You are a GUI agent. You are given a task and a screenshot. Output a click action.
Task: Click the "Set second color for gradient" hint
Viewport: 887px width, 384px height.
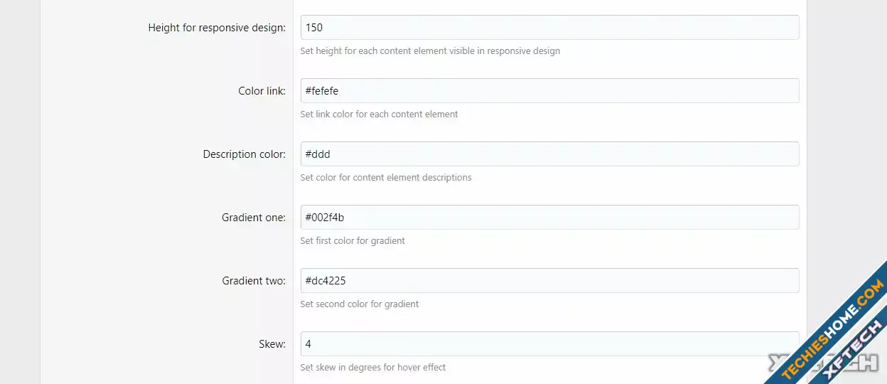pyautogui.click(x=360, y=304)
